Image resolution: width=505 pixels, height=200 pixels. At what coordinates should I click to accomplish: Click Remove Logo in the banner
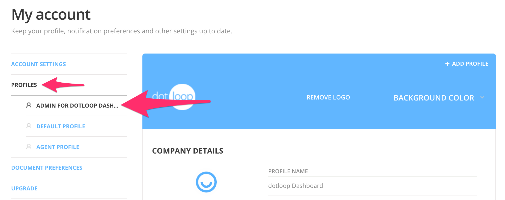(328, 97)
